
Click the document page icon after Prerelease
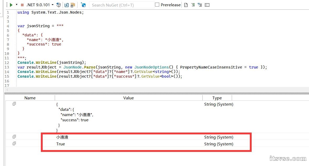[186, 5]
